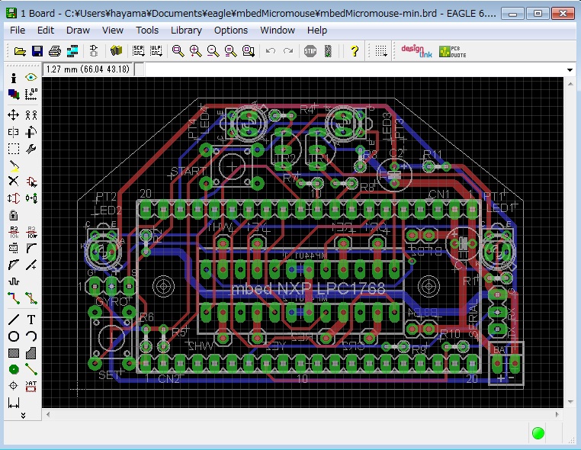This screenshot has width=581, height=450.
Task: Select the Move tool in left toolbar
Action: (x=13, y=115)
